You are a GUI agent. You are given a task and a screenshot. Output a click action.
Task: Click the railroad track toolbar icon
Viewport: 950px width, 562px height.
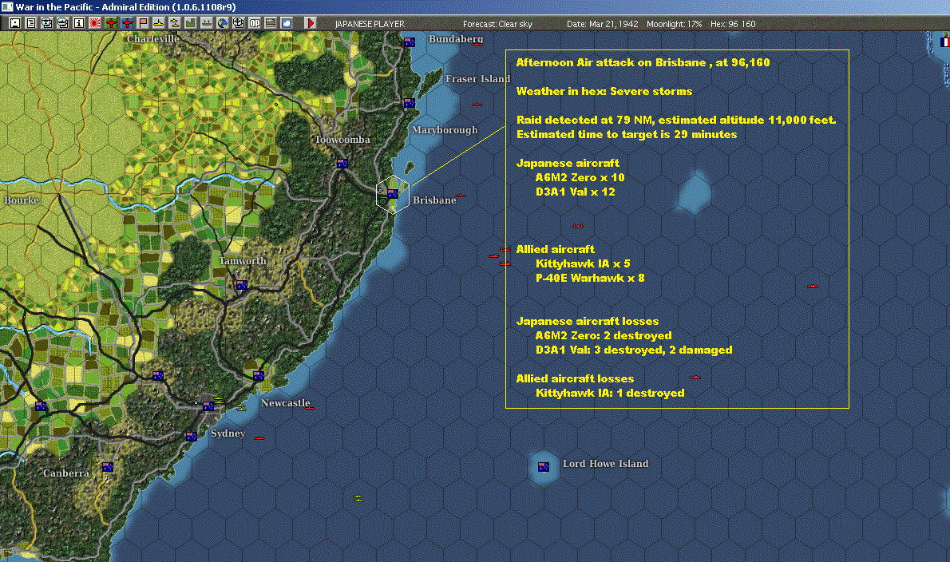pos(271,23)
